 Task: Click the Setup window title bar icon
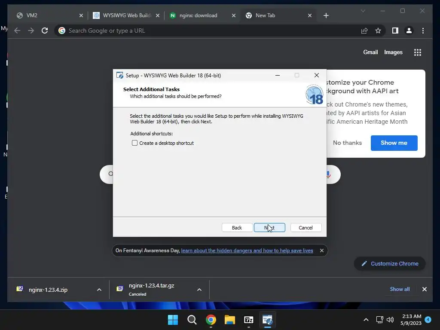coord(120,75)
